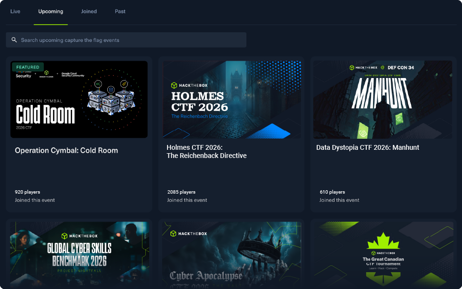Click the search magnifier icon
Screen dimensions: 462x289
click(x=14, y=40)
